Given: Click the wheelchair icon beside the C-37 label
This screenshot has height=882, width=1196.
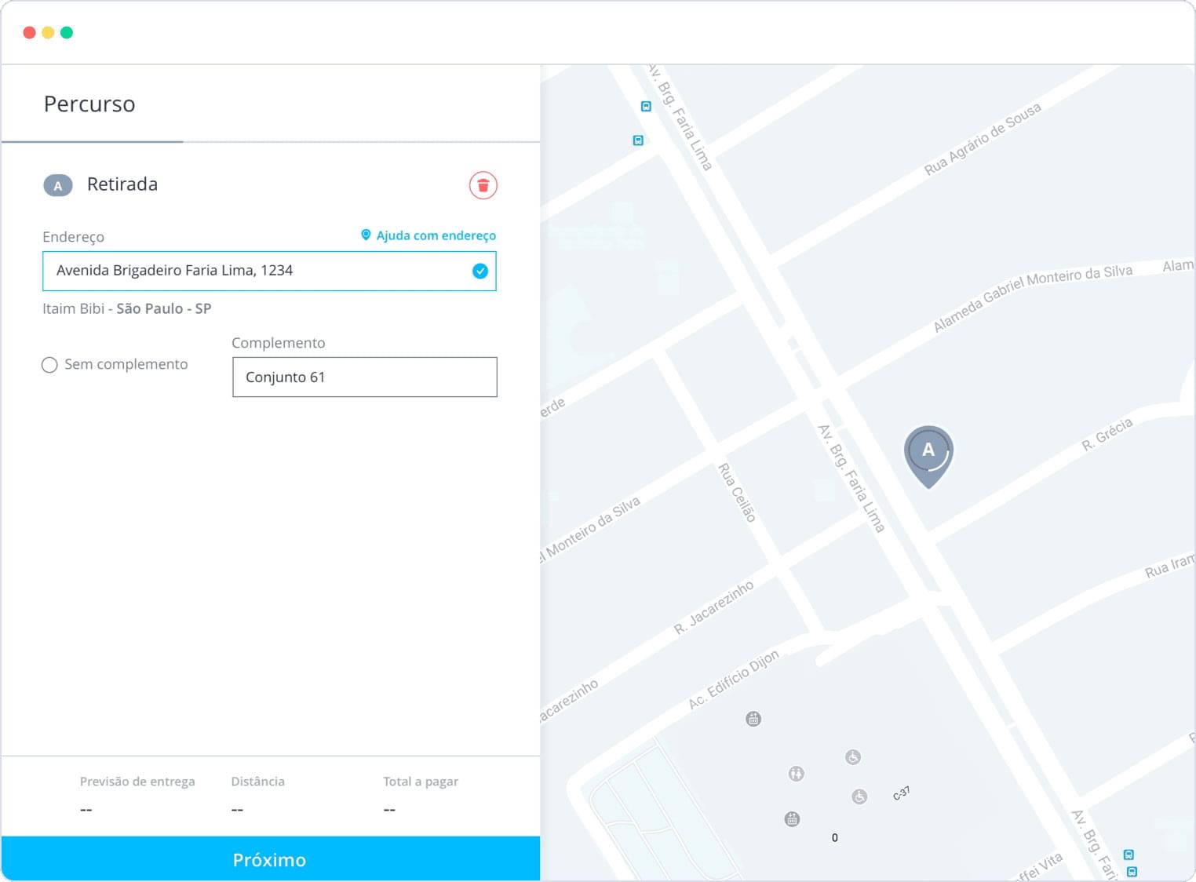Looking at the screenshot, I should 859,796.
